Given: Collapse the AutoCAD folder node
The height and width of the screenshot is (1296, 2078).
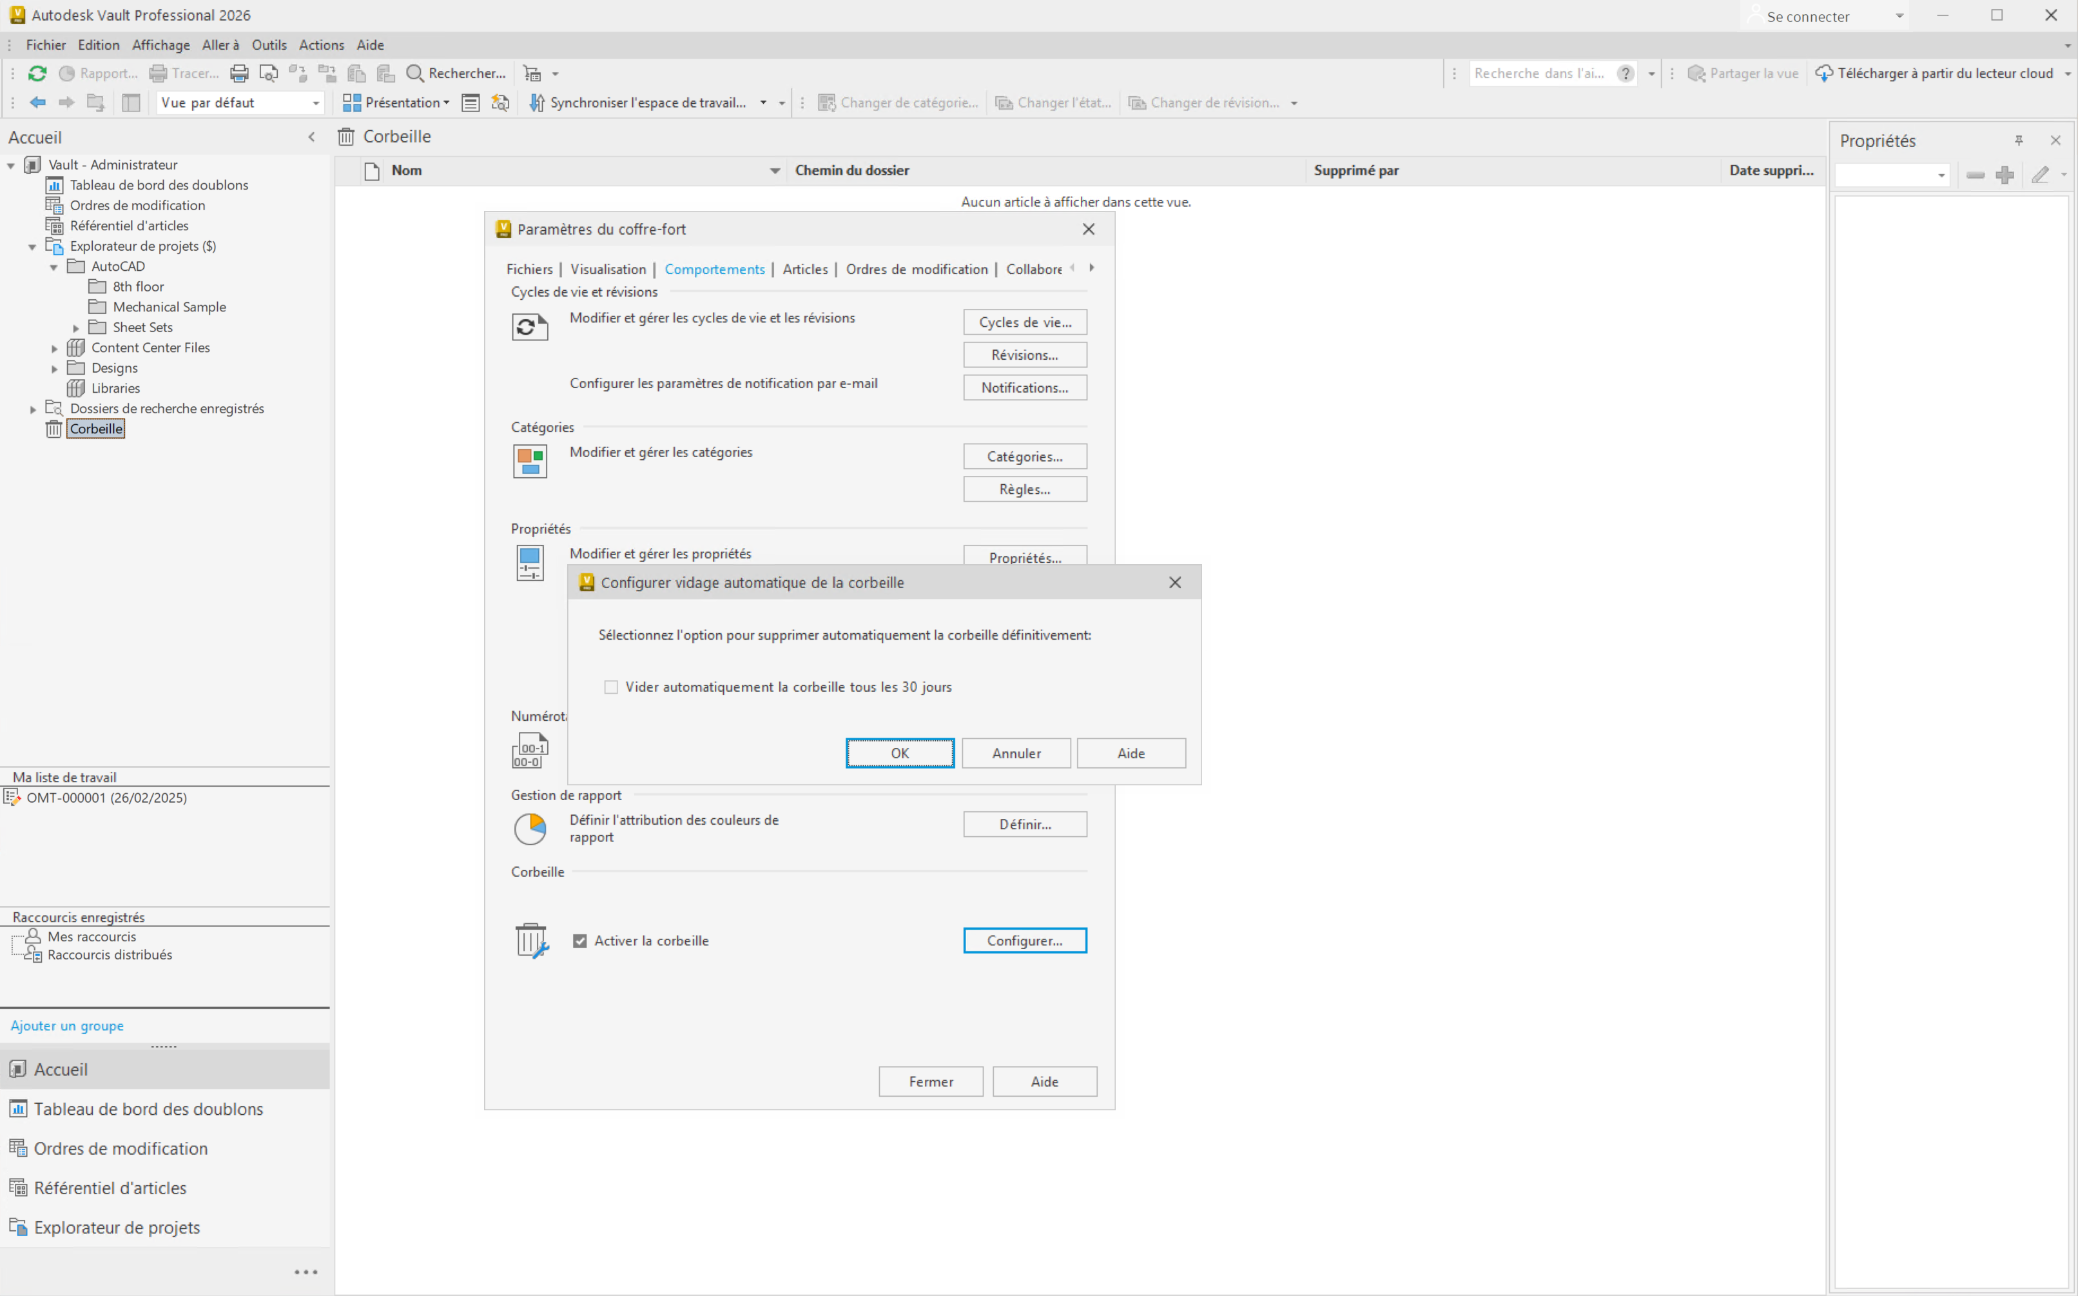Looking at the screenshot, I should 54,268.
